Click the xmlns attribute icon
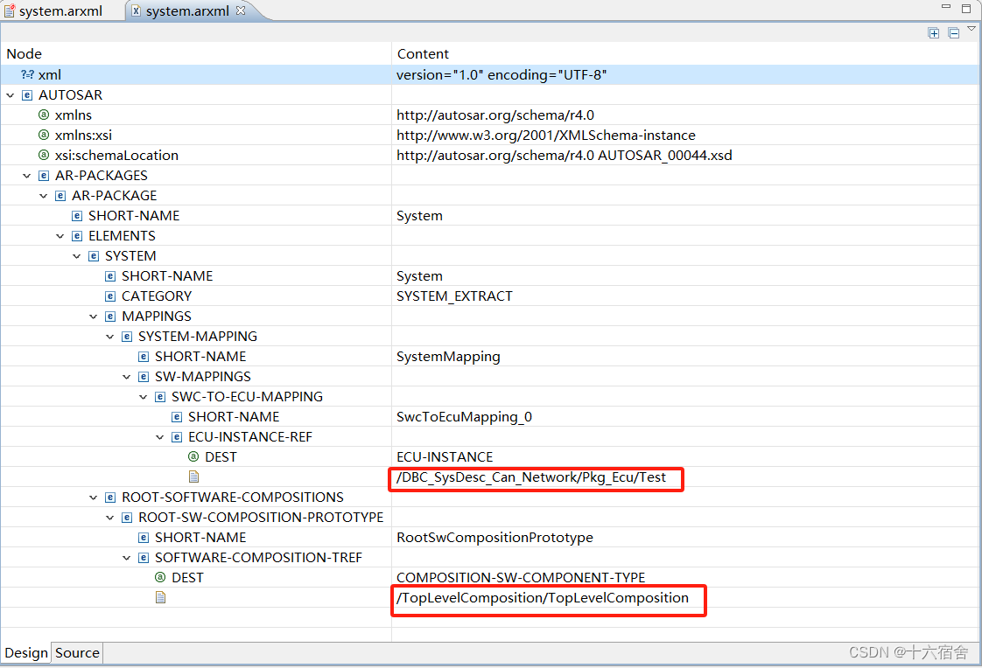 pos(44,115)
